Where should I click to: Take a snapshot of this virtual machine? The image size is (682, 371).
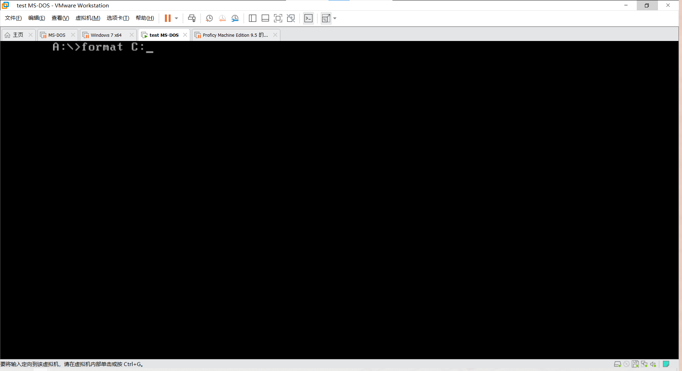[x=209, y=18]
